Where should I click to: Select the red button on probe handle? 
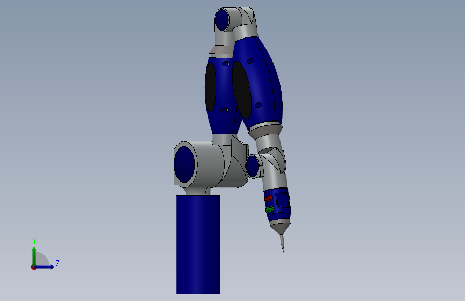coord(268,198)
